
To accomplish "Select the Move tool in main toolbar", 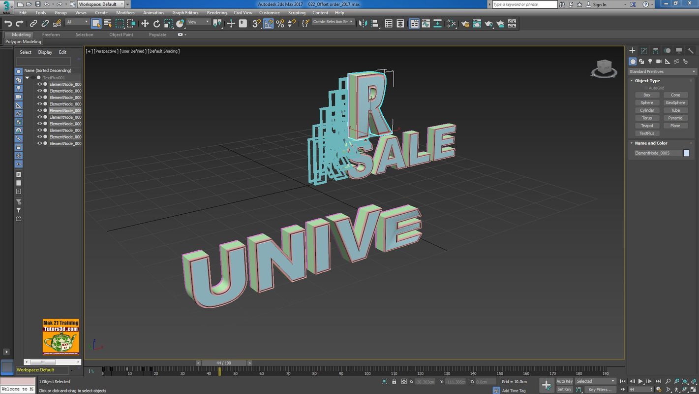I will (145, 24).
